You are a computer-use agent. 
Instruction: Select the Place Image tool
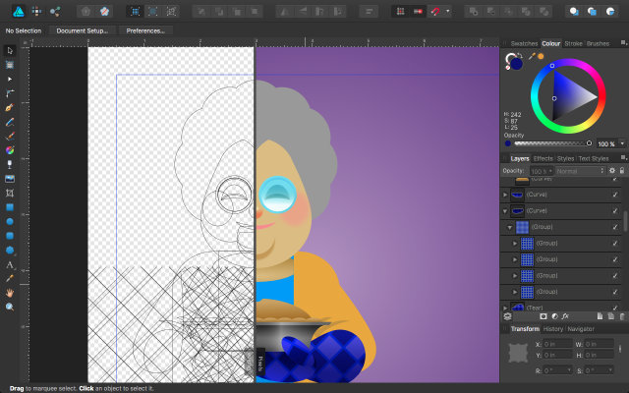(x=10, y=179)
